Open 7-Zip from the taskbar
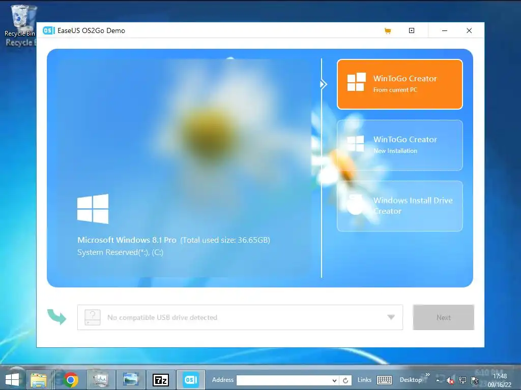Image resolution: width=521 pixels, height=390 pixels. (x=161, y=380)
